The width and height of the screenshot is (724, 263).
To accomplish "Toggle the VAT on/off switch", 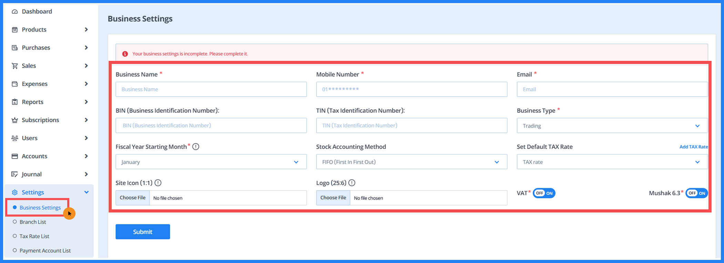I will point(544,193).
